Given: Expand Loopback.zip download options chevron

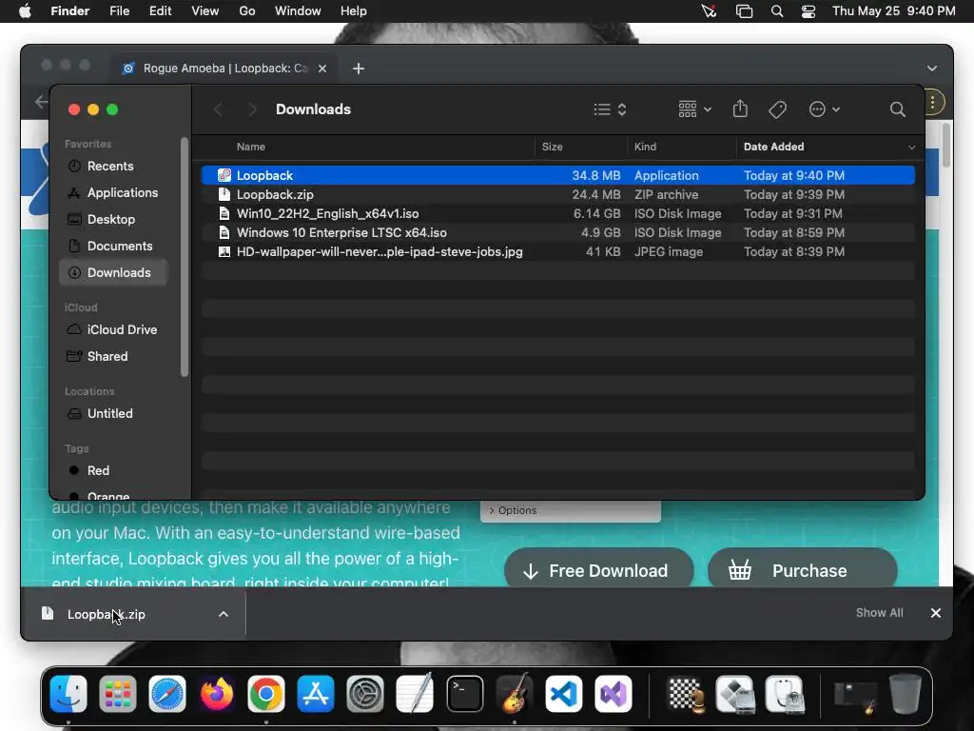Looking at the screenshot, I should [224, 614].
